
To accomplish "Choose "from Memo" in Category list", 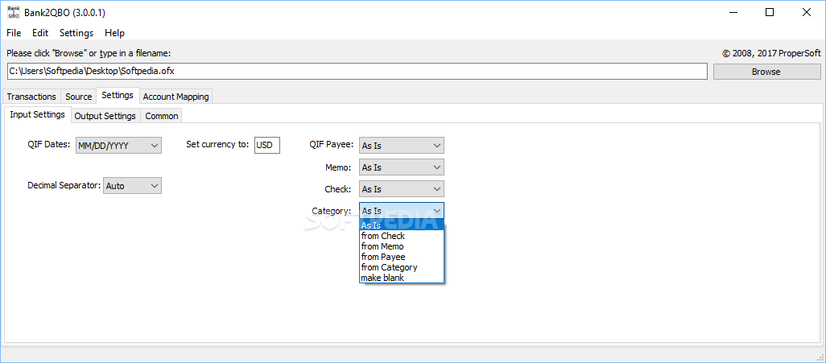I will [x=402, y=246].
